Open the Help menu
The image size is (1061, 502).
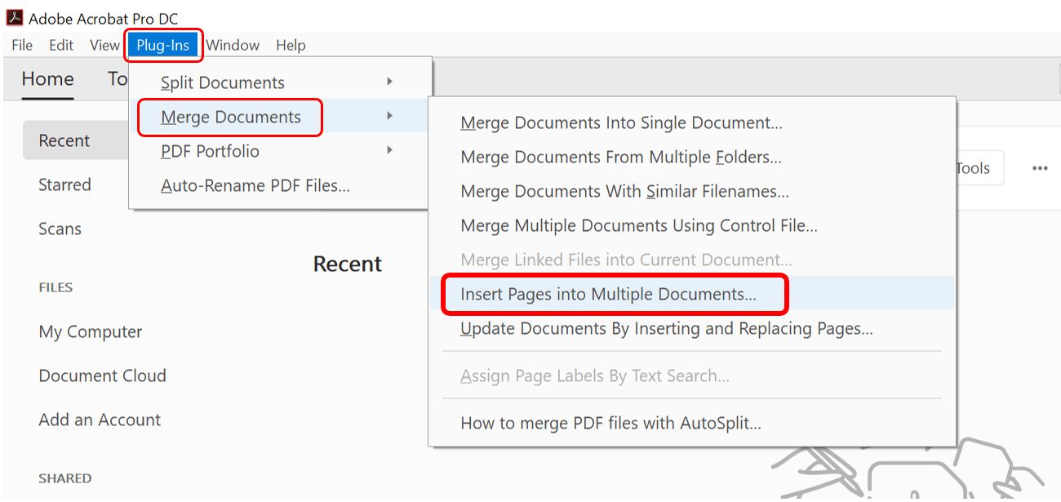[291, 45]
